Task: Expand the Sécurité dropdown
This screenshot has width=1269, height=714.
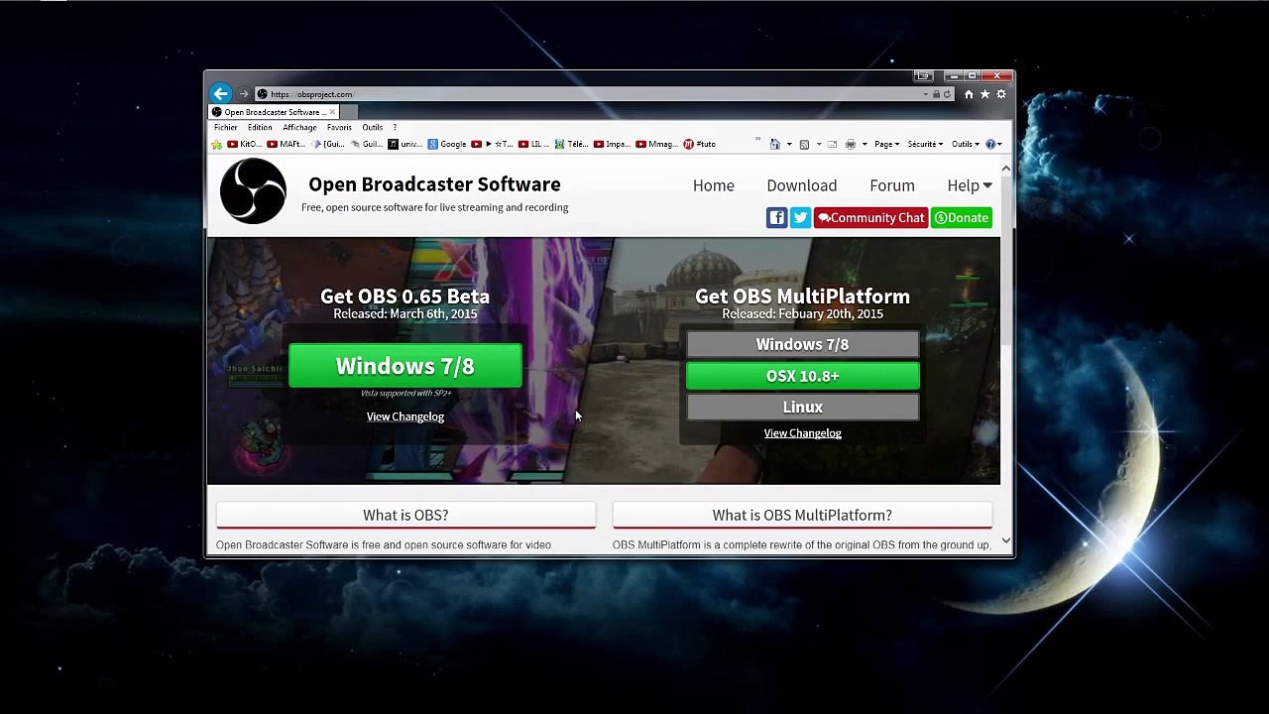Action: point(925,144)
